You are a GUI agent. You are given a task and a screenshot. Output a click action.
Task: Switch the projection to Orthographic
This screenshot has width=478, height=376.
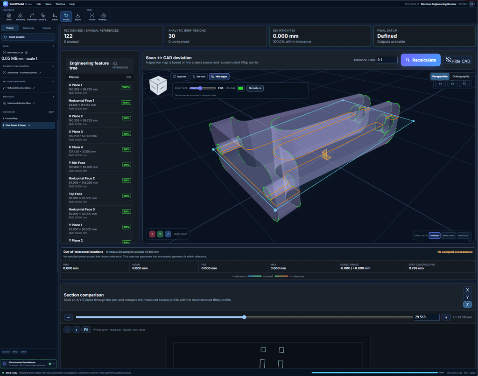[461, 77]
